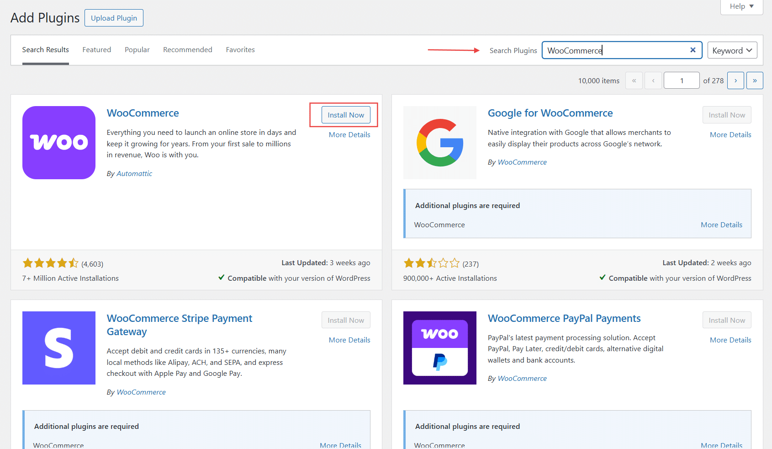This screenshot has height=449, width=772.
Task: Click the current page number field
Action: point(681,80)
